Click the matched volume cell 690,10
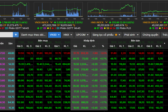168x112 pixels. (85, 102)
